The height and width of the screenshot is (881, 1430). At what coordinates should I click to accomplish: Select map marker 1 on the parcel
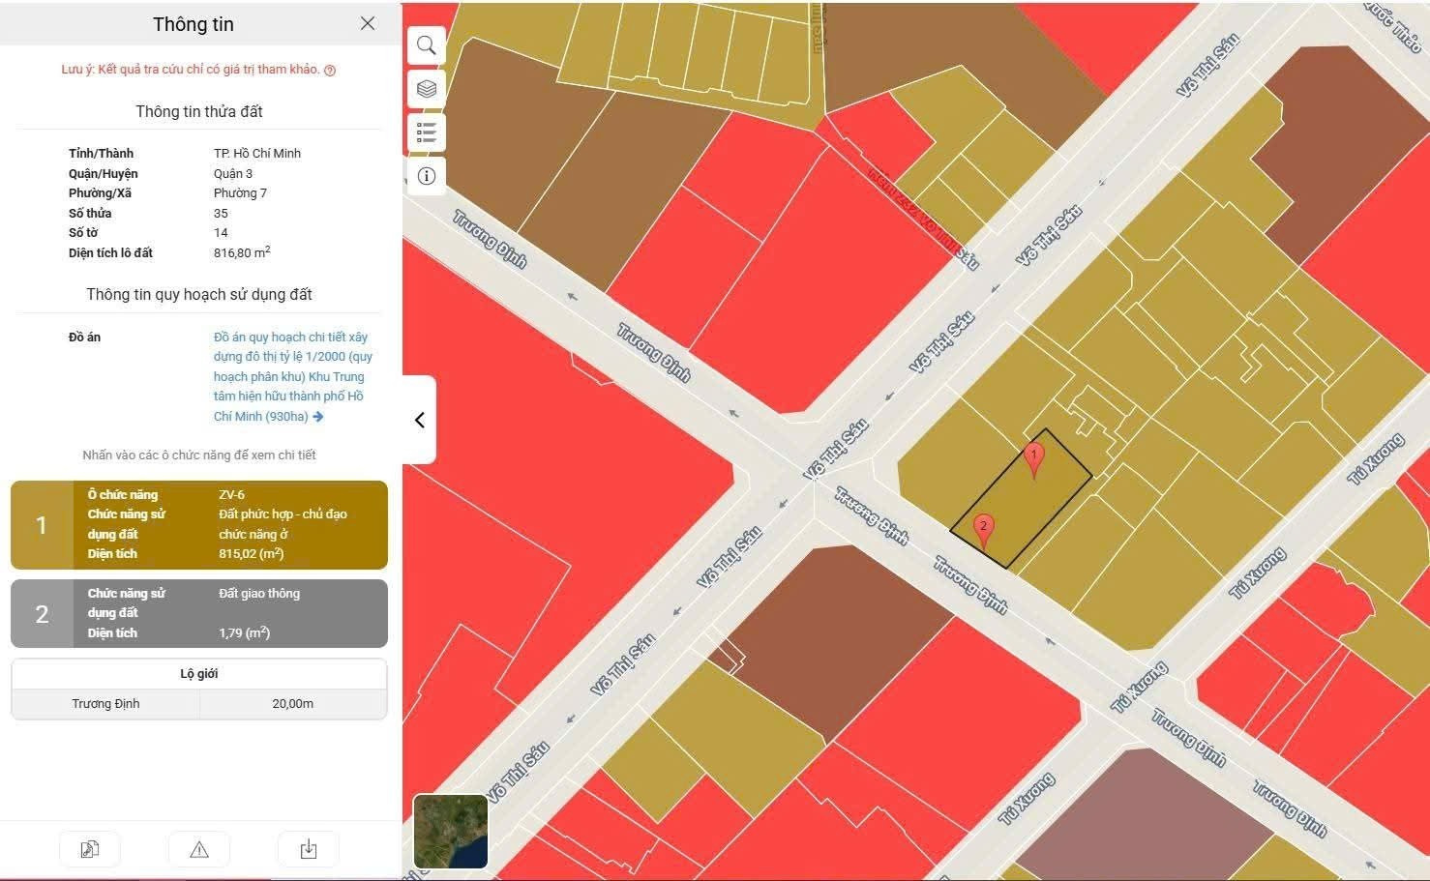pos(1033,460)
